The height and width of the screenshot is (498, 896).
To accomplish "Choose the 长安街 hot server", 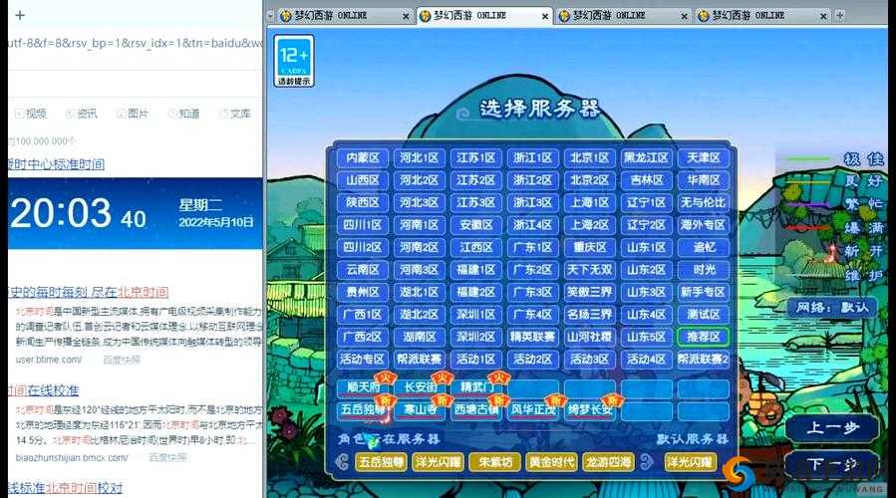I will pyautogui.click(x=419, y=387).
